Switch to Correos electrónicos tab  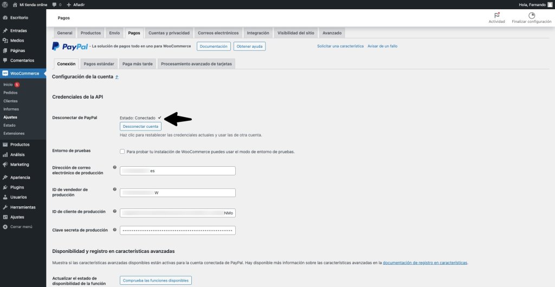point(218,33)
